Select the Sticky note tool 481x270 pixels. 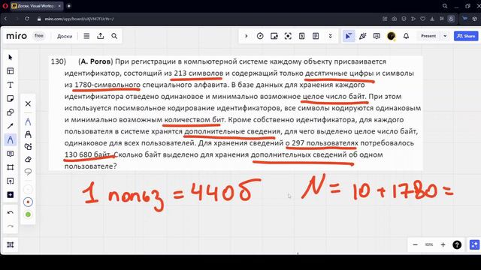click(x=10, y=98)
